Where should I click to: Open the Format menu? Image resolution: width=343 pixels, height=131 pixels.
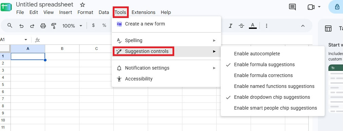tap(85, 12)
